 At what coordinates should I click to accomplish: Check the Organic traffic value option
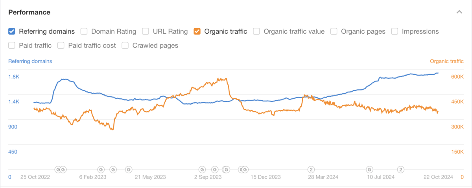click(x=256, y=31)
